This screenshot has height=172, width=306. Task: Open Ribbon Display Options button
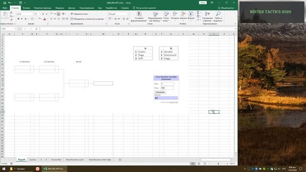coord(212,3)
